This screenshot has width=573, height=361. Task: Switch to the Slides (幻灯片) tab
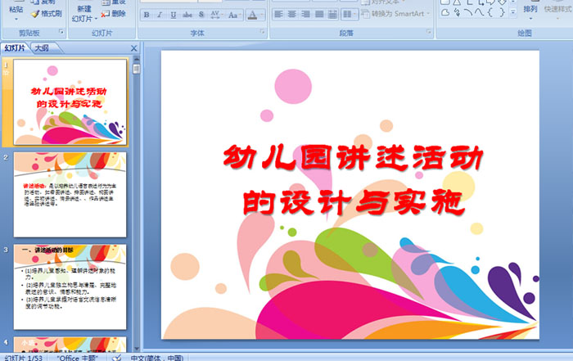point(16,48)
